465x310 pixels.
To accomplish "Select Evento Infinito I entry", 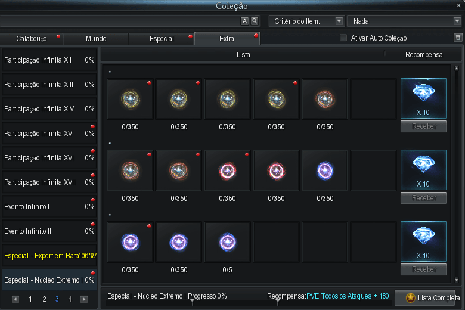I will click(49, 206).
